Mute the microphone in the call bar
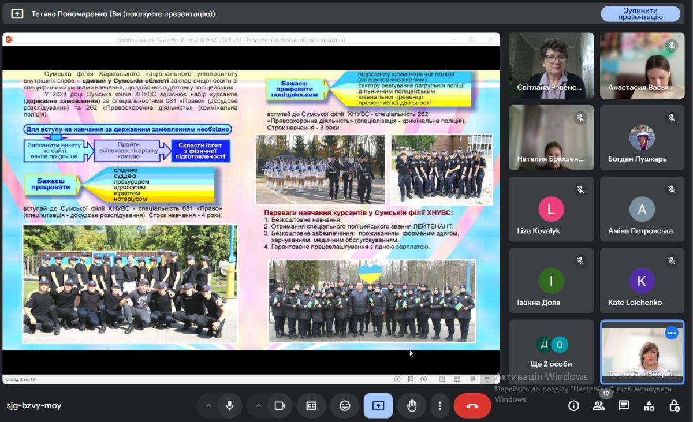This screenshot has height=422, width=693. [x=229, y=405]
